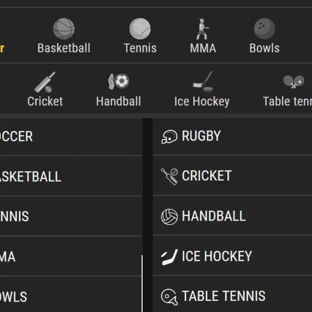
Task: Open the MMA fighter icon
Action: (203, 28)
